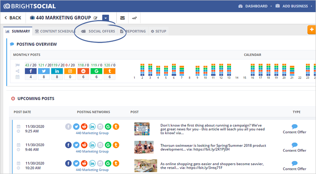Select the LinkedIn monthly posts icon
Screen dimensions: 316x174
57,71
